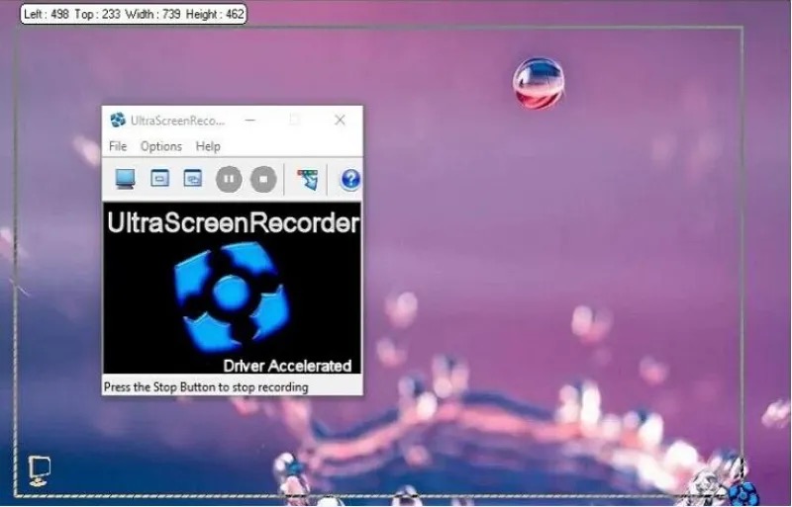The image size is (792, 507).
Task: Select the full screen recording monitor icon
Action: click(x=125, y=179)
